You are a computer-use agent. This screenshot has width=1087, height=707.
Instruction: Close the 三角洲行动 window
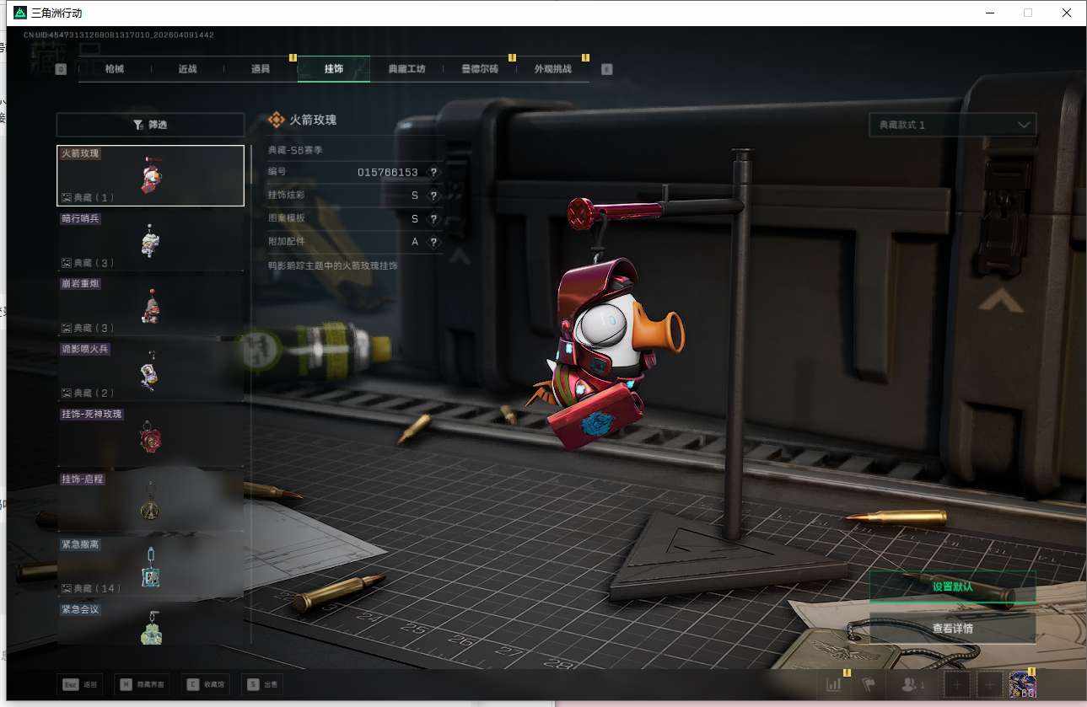(x=1067, y=13)
